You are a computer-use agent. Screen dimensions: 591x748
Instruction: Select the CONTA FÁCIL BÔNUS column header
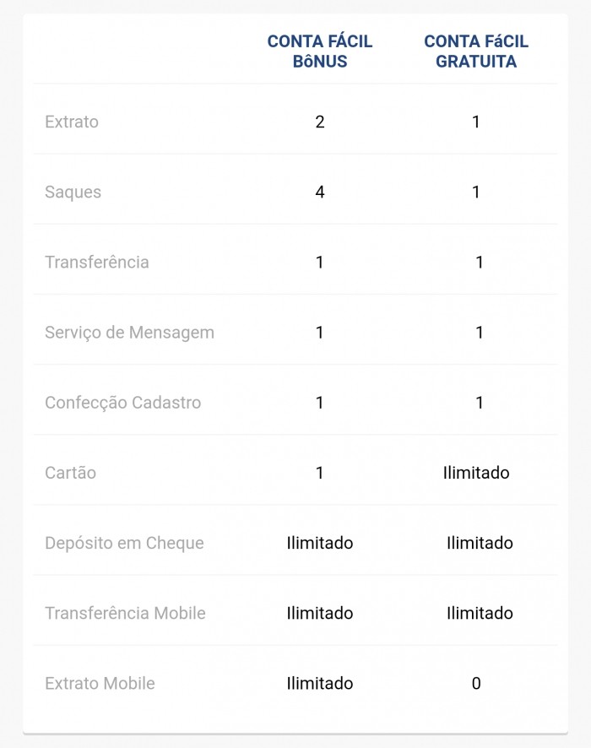coord(320,51)
